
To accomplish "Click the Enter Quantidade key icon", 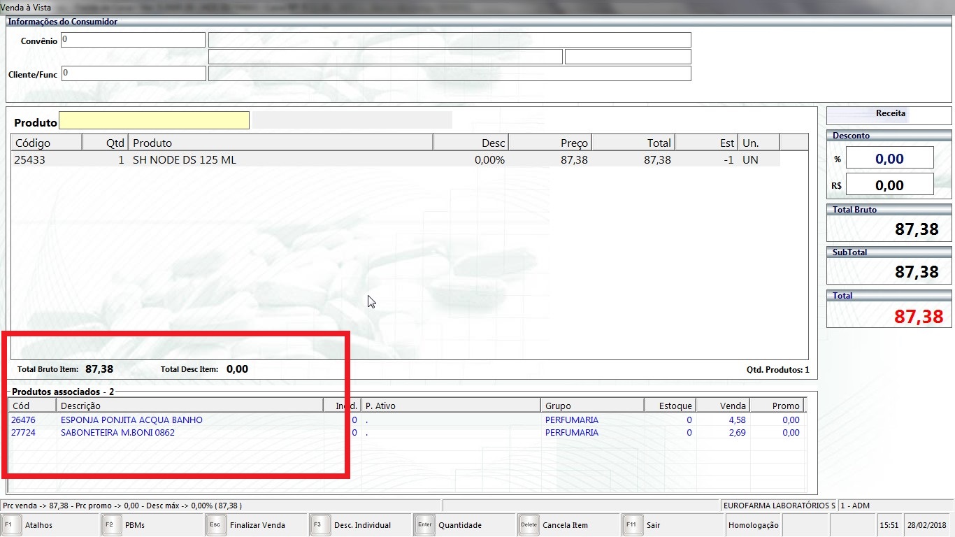I will coord(425,524).
